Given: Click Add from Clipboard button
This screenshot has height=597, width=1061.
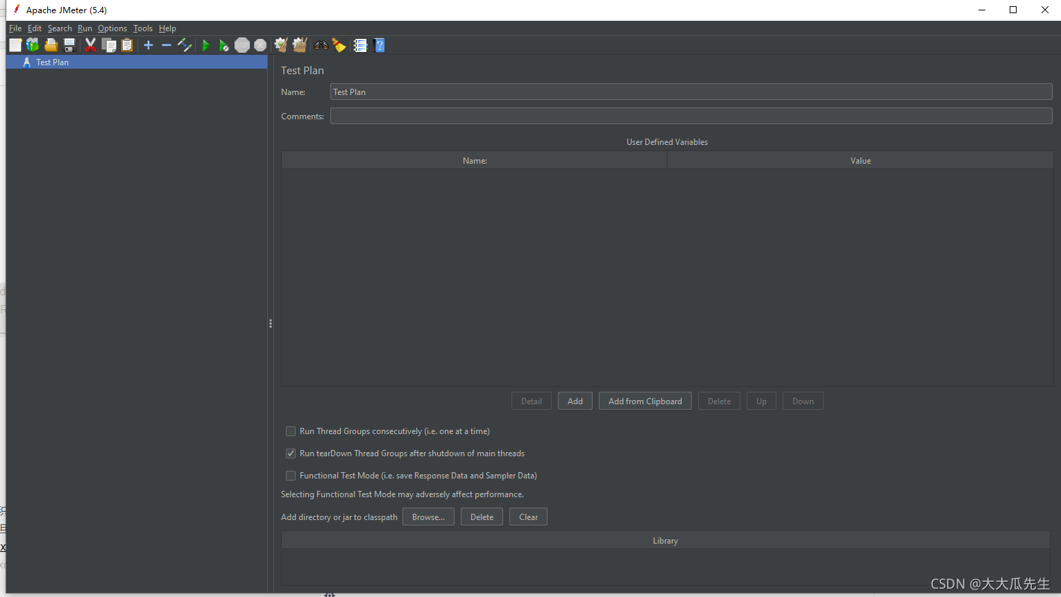Looking at the screenshot, I should tap(645, 401).
